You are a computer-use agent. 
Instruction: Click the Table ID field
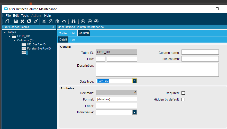click(x=116, y=52)
